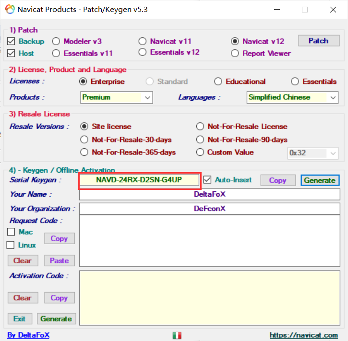
Task: Click the 'Resale Versions :' label
Action: 39,127
